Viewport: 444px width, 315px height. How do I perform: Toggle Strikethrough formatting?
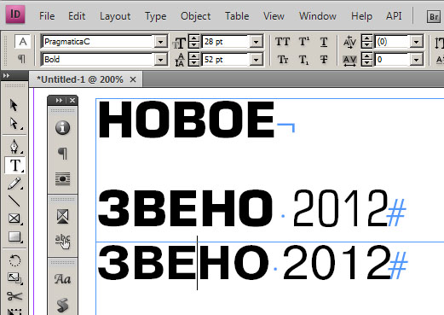point(324,60)
